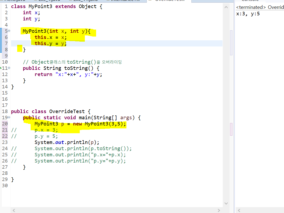
Task: Click the "<terminated>" console status label
Action: [x=251, y=7]
